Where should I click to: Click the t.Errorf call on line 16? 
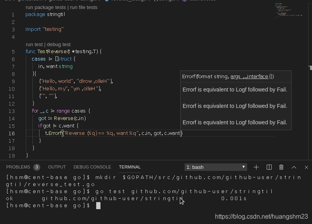(x=114, y=133)
